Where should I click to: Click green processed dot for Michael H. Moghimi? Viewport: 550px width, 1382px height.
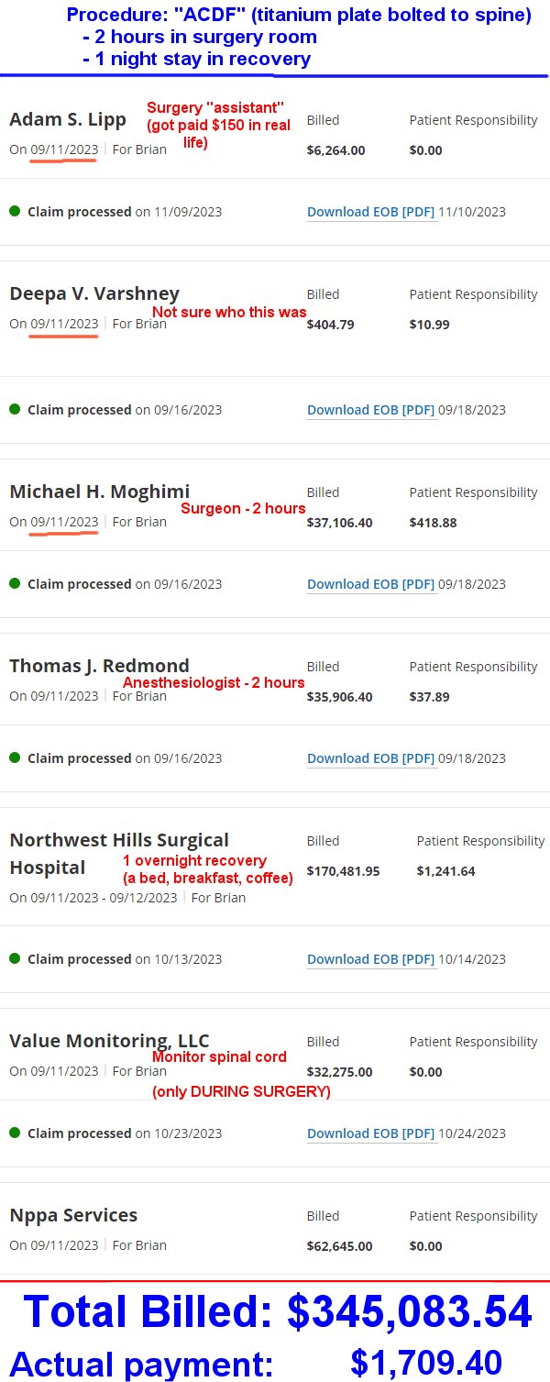click(15, 583)
